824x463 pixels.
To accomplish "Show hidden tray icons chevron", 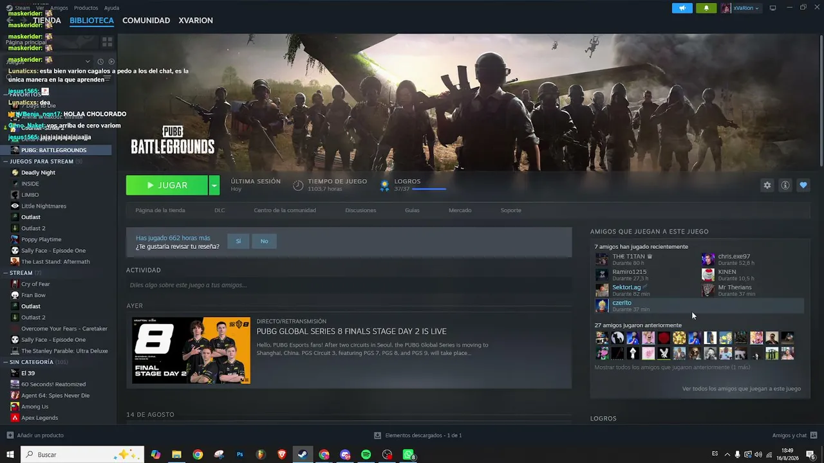I will pos(728,454).
